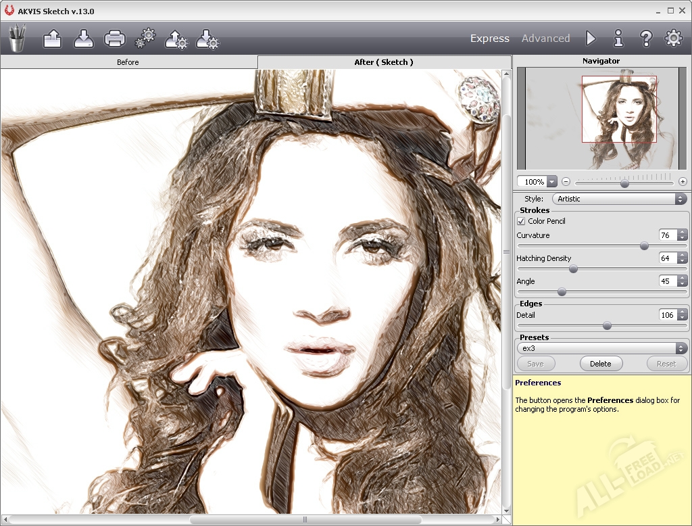Print the image using printer icon
692x526 pixels.
tap(114, 39)
